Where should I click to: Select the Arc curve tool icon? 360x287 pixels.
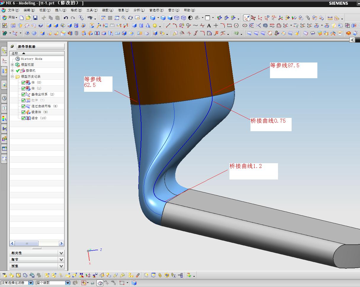pos(175,26)
